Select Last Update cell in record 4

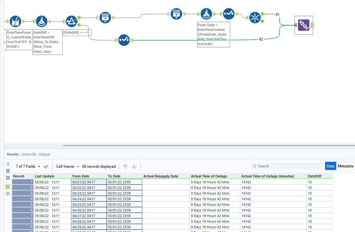click(x=52, y=199)
